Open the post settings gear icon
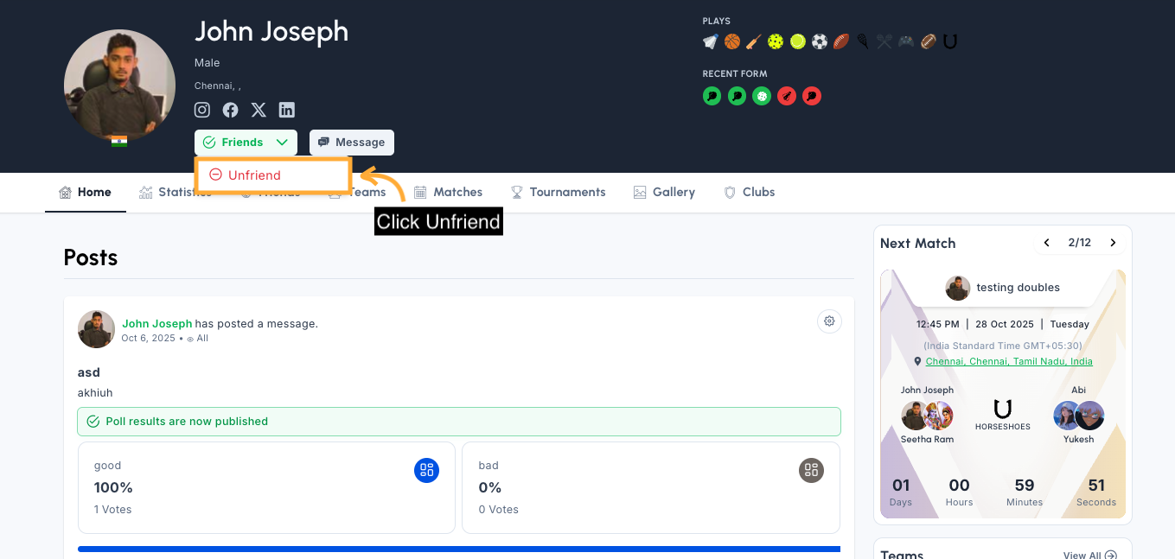 coord(829,321)
